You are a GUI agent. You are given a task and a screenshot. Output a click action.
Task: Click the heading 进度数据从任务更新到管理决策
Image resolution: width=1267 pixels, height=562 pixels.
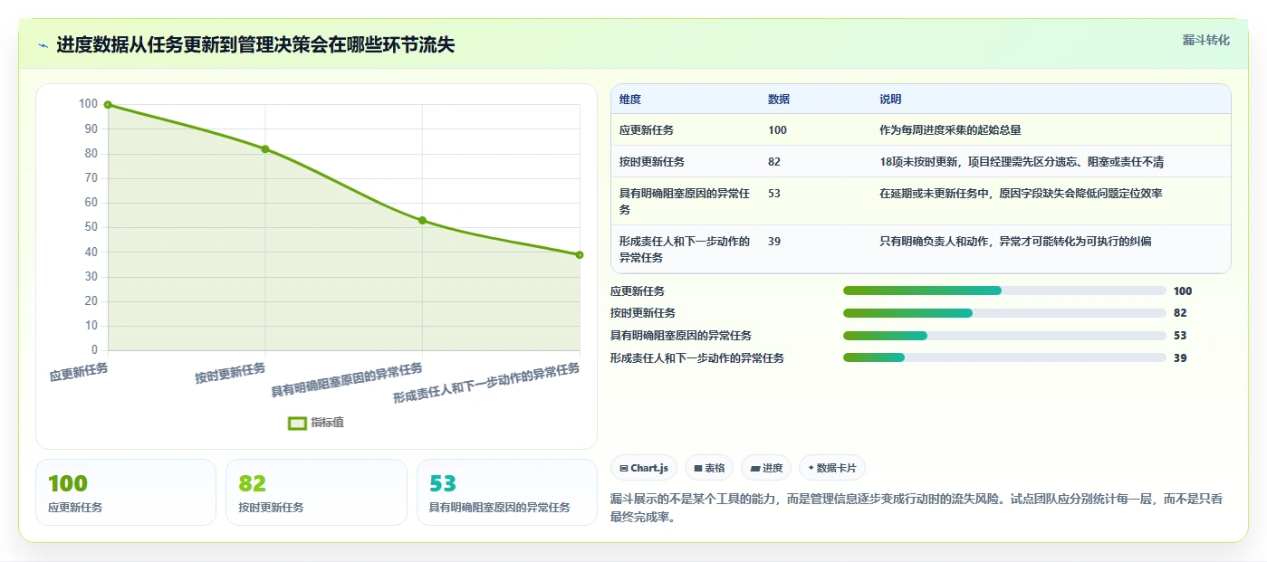[x=255, y=45]
